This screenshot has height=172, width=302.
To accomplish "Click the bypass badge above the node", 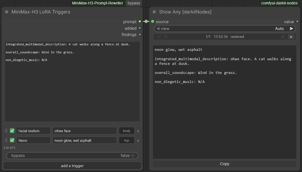I will click(134, 3).
